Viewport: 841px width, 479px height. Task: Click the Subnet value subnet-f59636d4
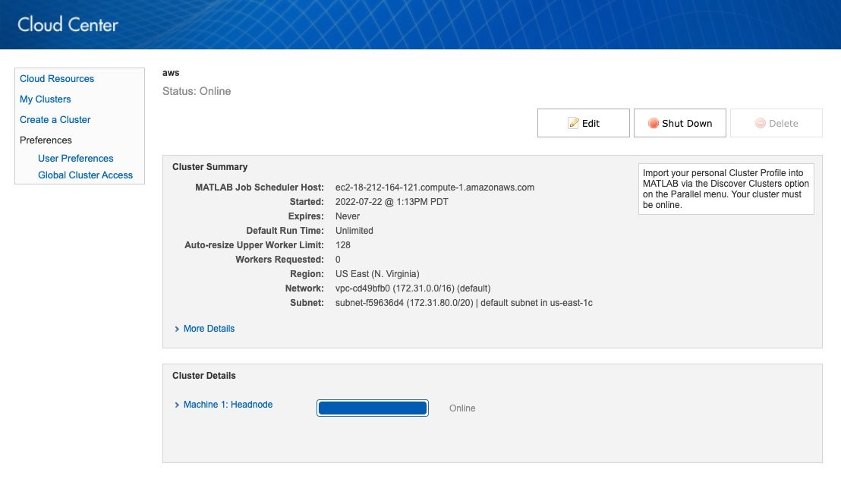click(464, 303)
